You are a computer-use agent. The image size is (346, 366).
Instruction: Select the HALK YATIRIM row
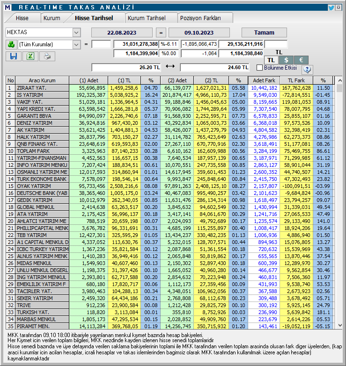point(170,137)
